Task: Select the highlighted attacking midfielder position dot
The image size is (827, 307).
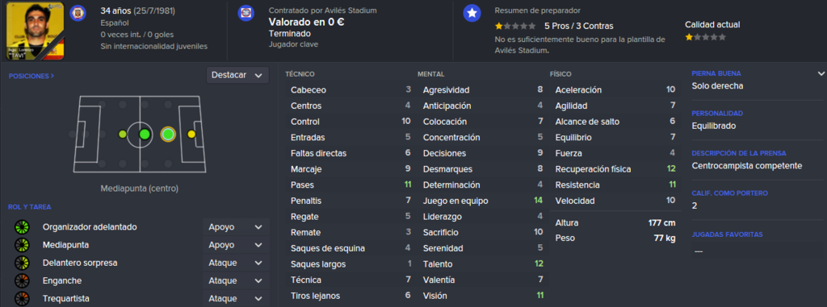Action: pyautogui.click(x=168, y=135)
